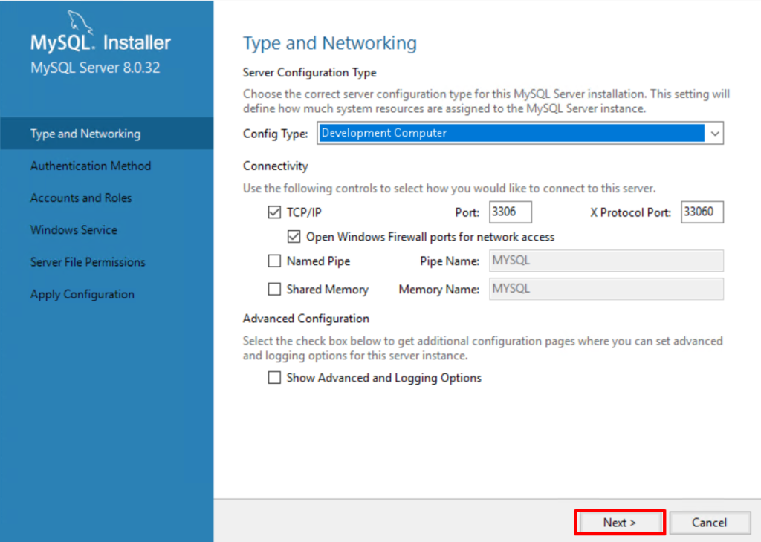Screen dimensions: 761x542
Task: Switch to Windows Service step
Action: pos(74,229)
